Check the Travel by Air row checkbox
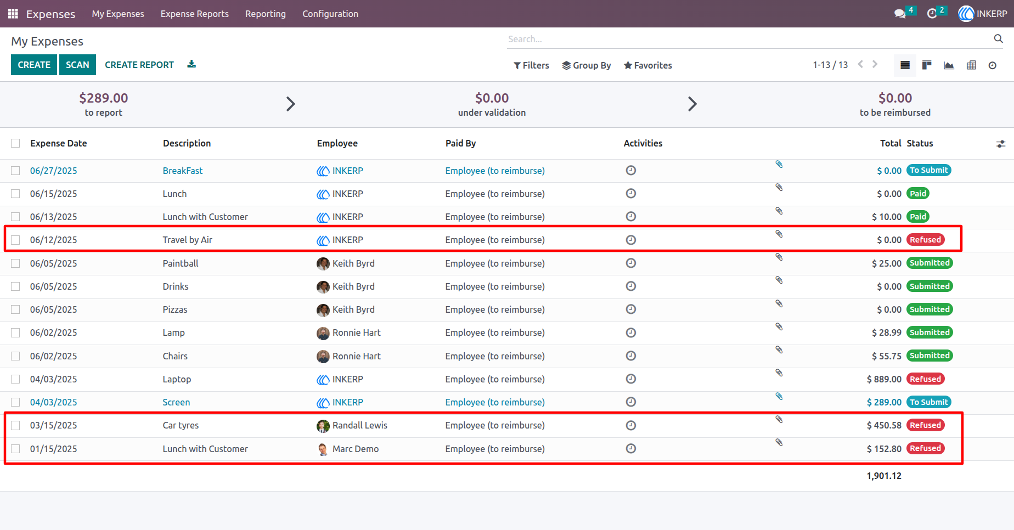Viewport: 1014px width, 530px height. point(15,240)
